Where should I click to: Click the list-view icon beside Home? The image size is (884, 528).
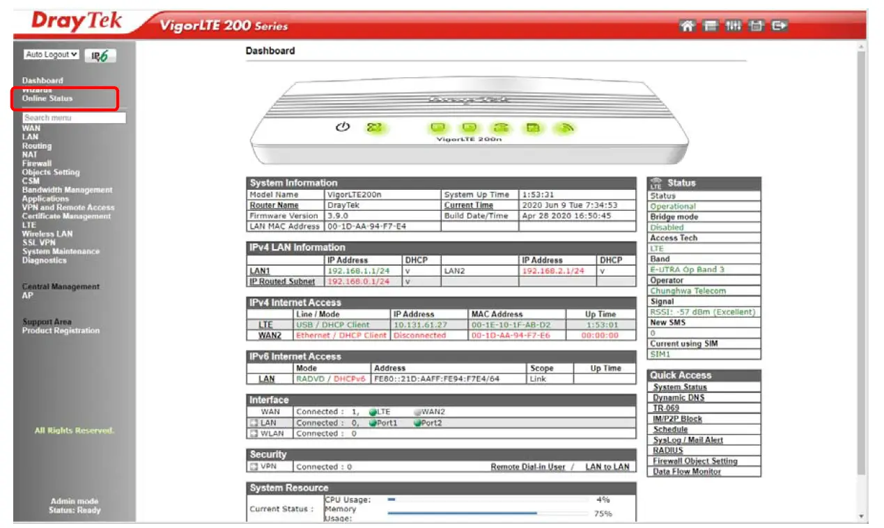710,26
